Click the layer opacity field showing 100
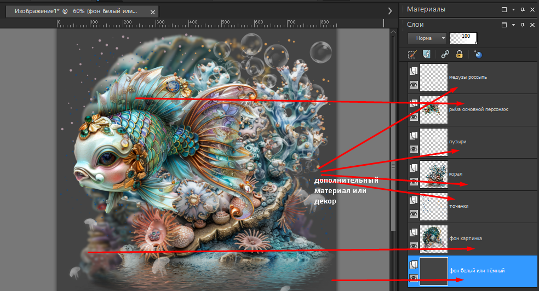The image size is (539, 291). coord(463,37)
